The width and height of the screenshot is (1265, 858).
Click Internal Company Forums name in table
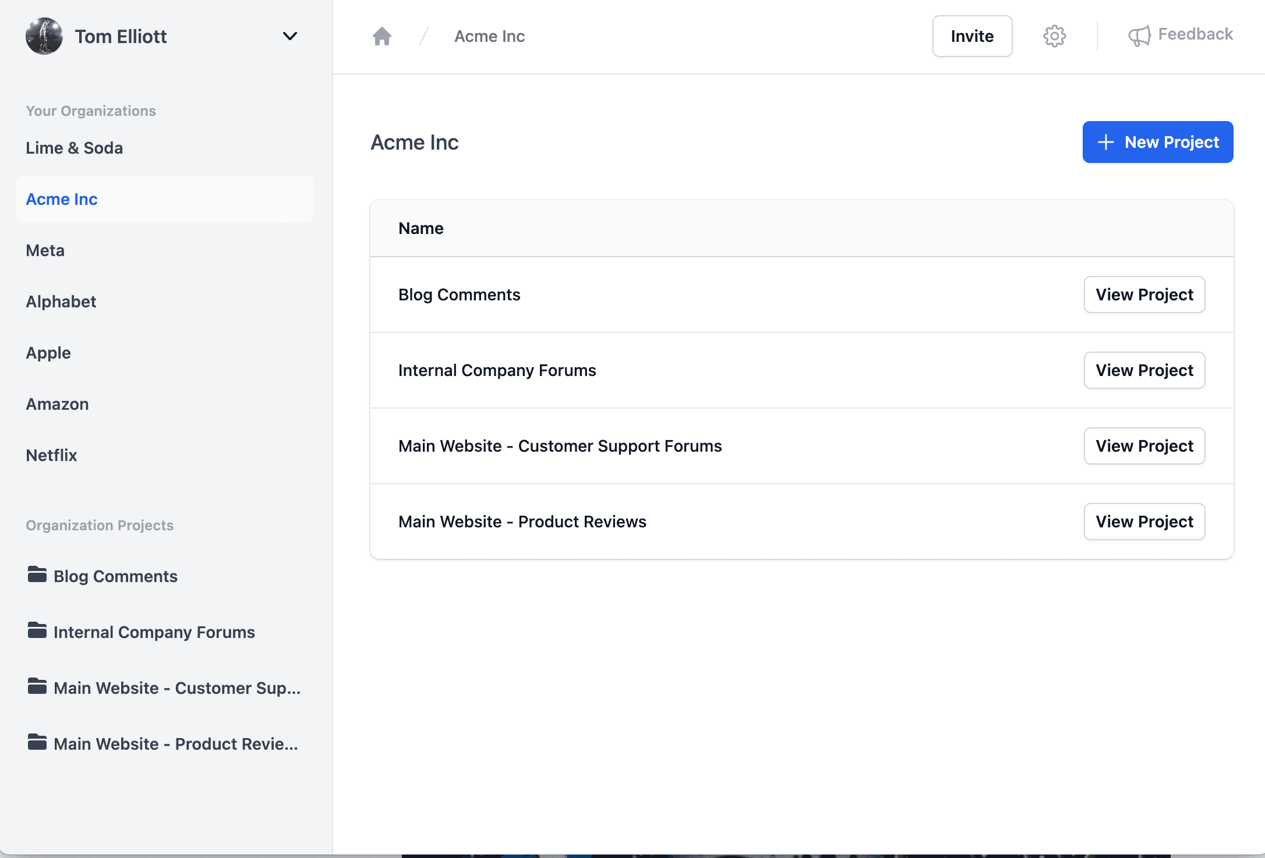[x=497, y=370]
